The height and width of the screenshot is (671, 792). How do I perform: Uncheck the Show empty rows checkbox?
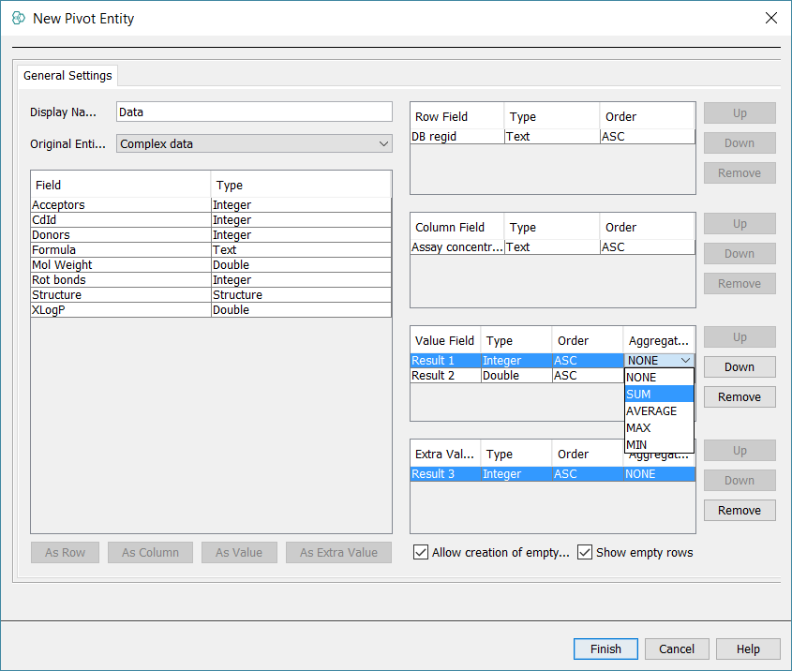[585, 552]
